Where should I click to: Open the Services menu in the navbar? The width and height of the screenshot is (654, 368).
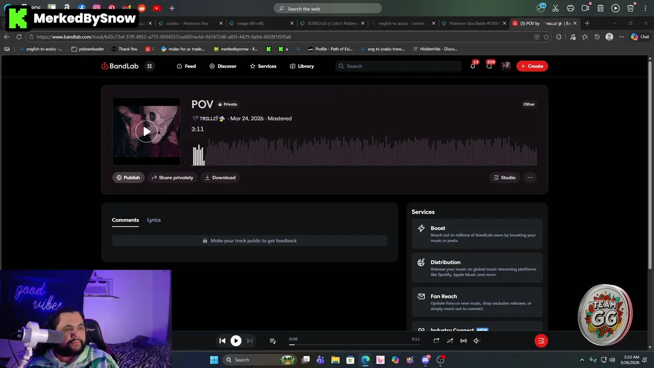[x=263, y=66]
